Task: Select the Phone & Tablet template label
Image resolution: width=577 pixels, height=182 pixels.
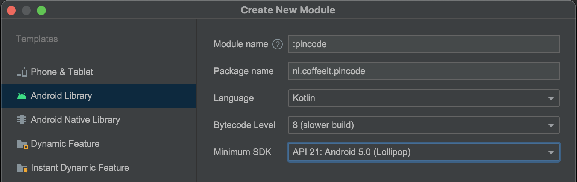Action: (62, 72)
